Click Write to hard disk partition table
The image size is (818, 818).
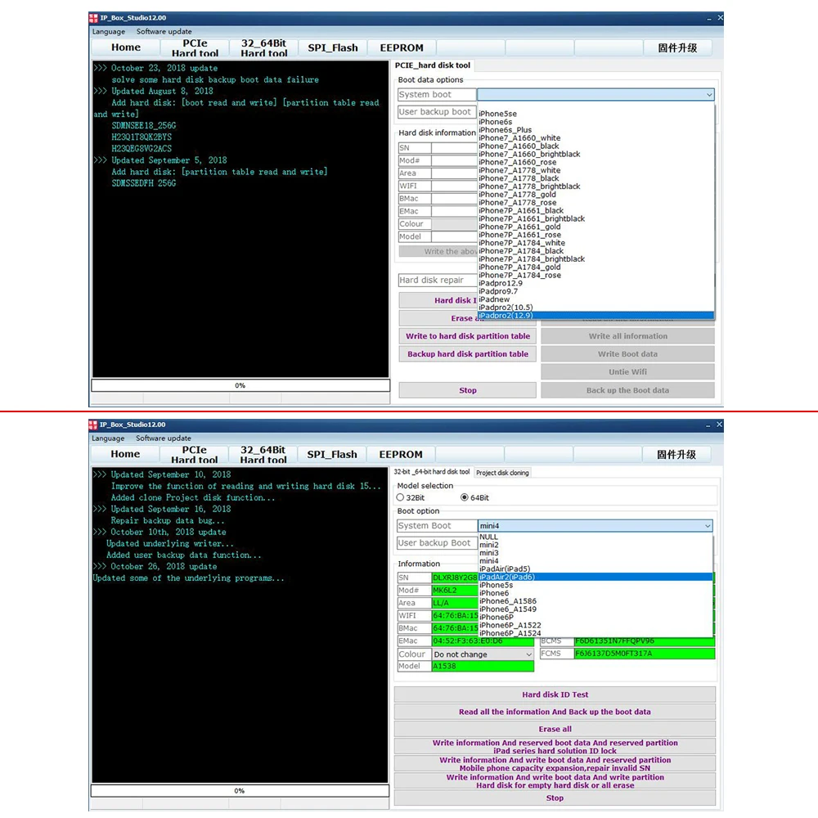tap(468, 336)
